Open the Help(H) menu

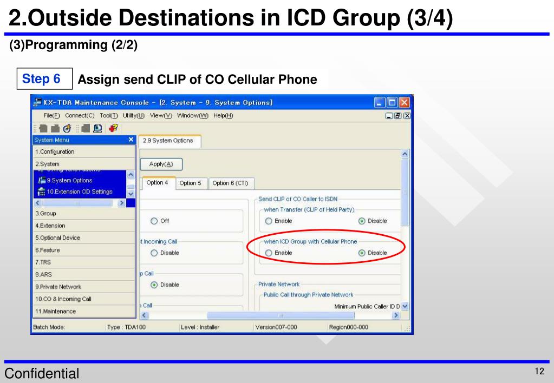pos(223,115)
